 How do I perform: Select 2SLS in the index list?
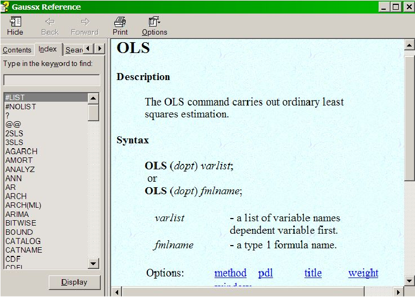(x=46, y=133)
